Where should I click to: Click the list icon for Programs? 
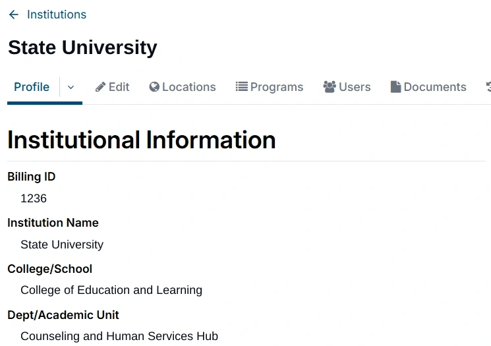coord(241,86)
